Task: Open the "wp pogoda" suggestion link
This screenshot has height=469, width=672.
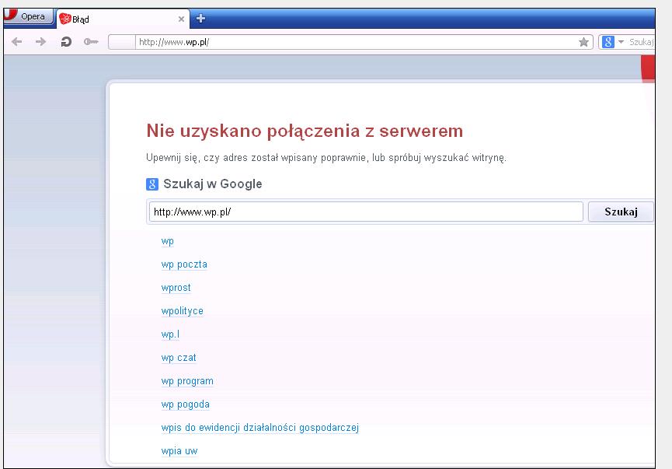Action: (x=186, y=404)
